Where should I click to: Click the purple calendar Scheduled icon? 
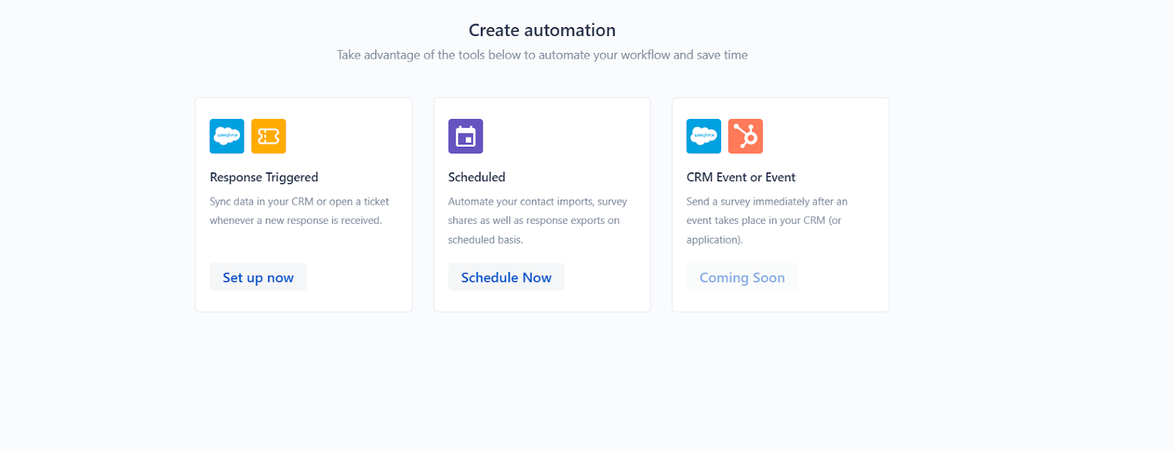(x=466, y=136)
